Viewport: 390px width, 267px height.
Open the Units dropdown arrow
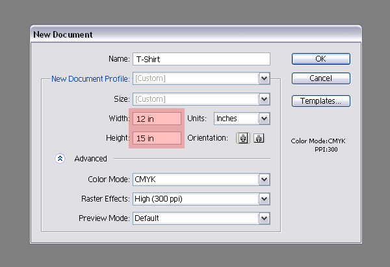(x=264, y=119)
